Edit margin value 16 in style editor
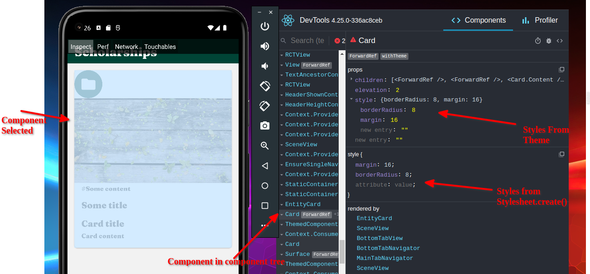This screenshot has height=274, width=590. tap(388, 165)
